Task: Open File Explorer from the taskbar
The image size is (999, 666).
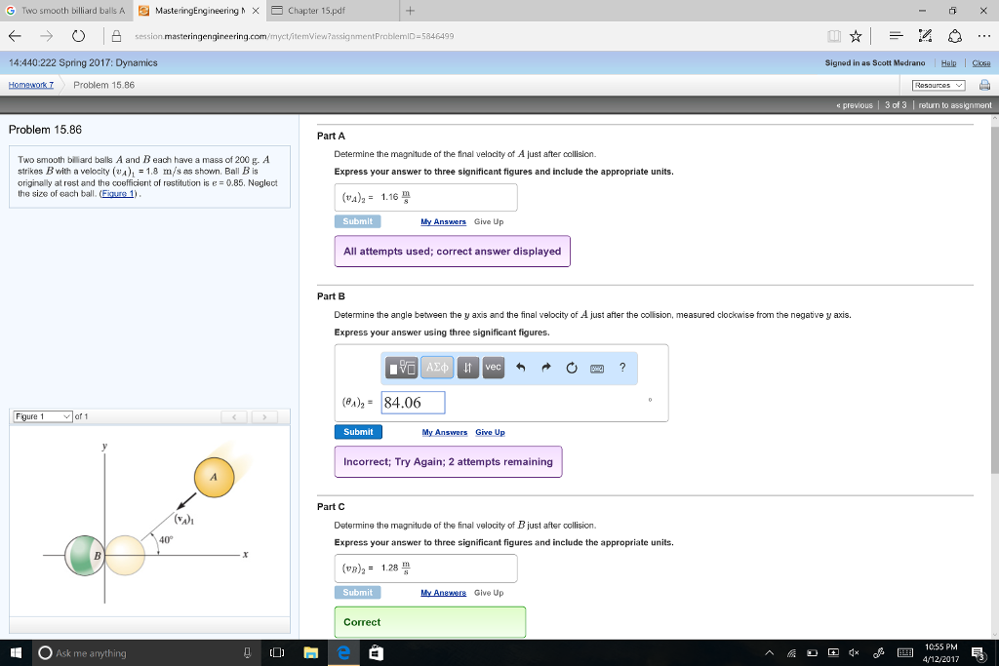Action: (x=310, y=653)
